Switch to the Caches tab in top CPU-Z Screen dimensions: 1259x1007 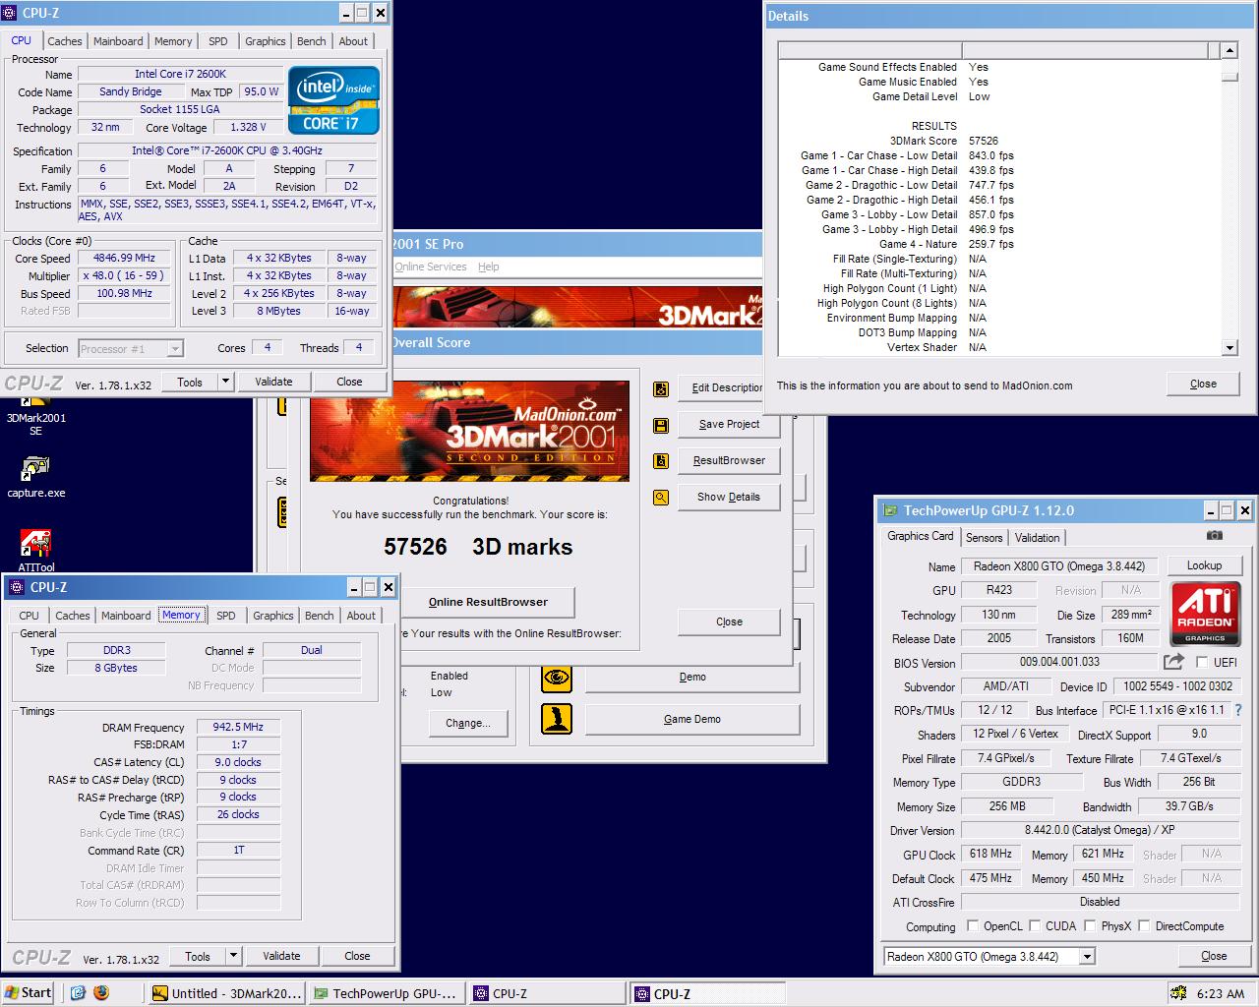point(65,41)
